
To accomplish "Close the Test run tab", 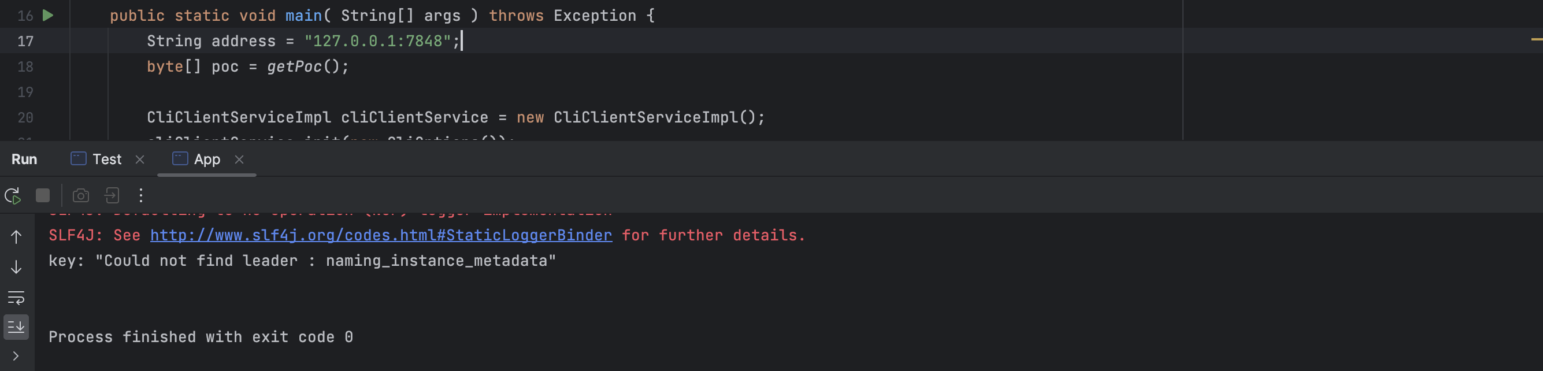I will click(x=140, y=159).
